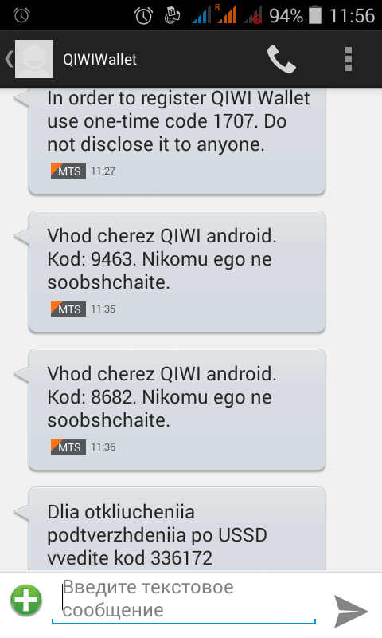
Task: Go back using the arrow beside the avatar
Action: [x=9, y=59]
